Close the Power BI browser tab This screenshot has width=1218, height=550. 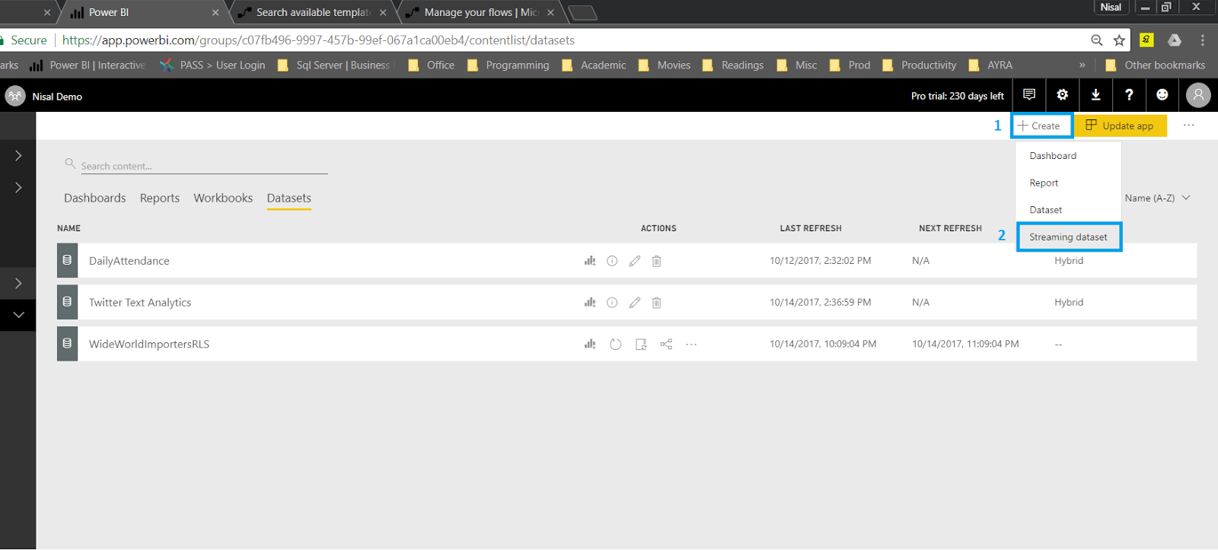(x=215, y=13)
